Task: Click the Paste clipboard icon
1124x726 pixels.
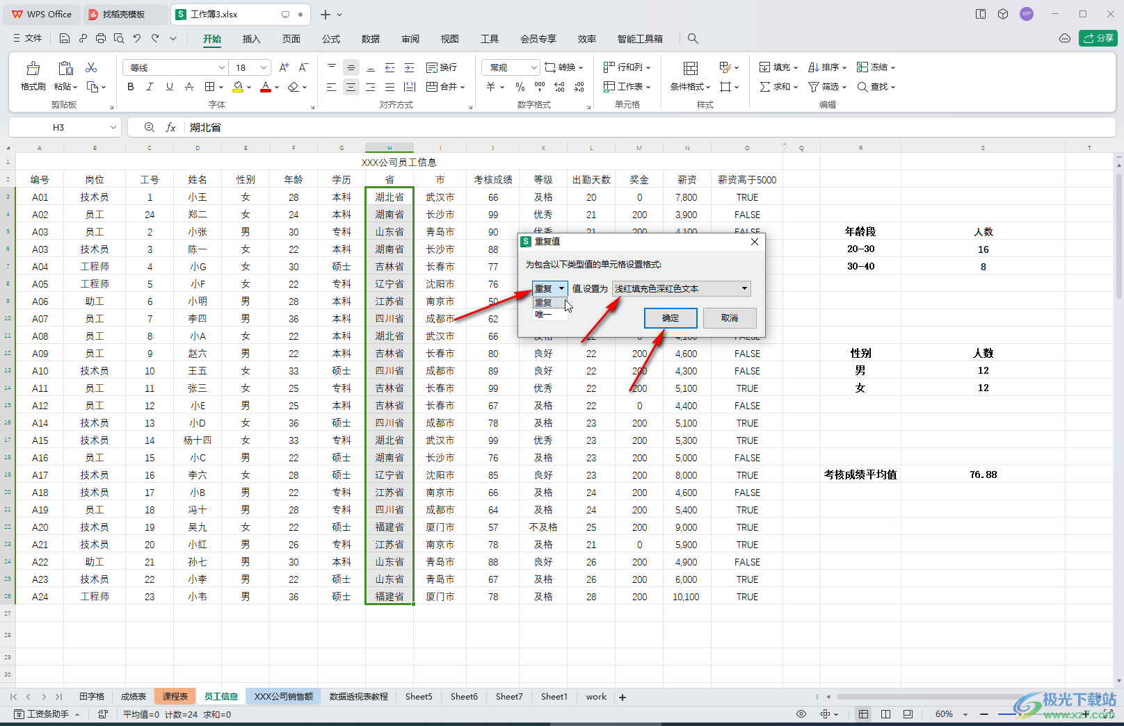Action: [65, 68]
